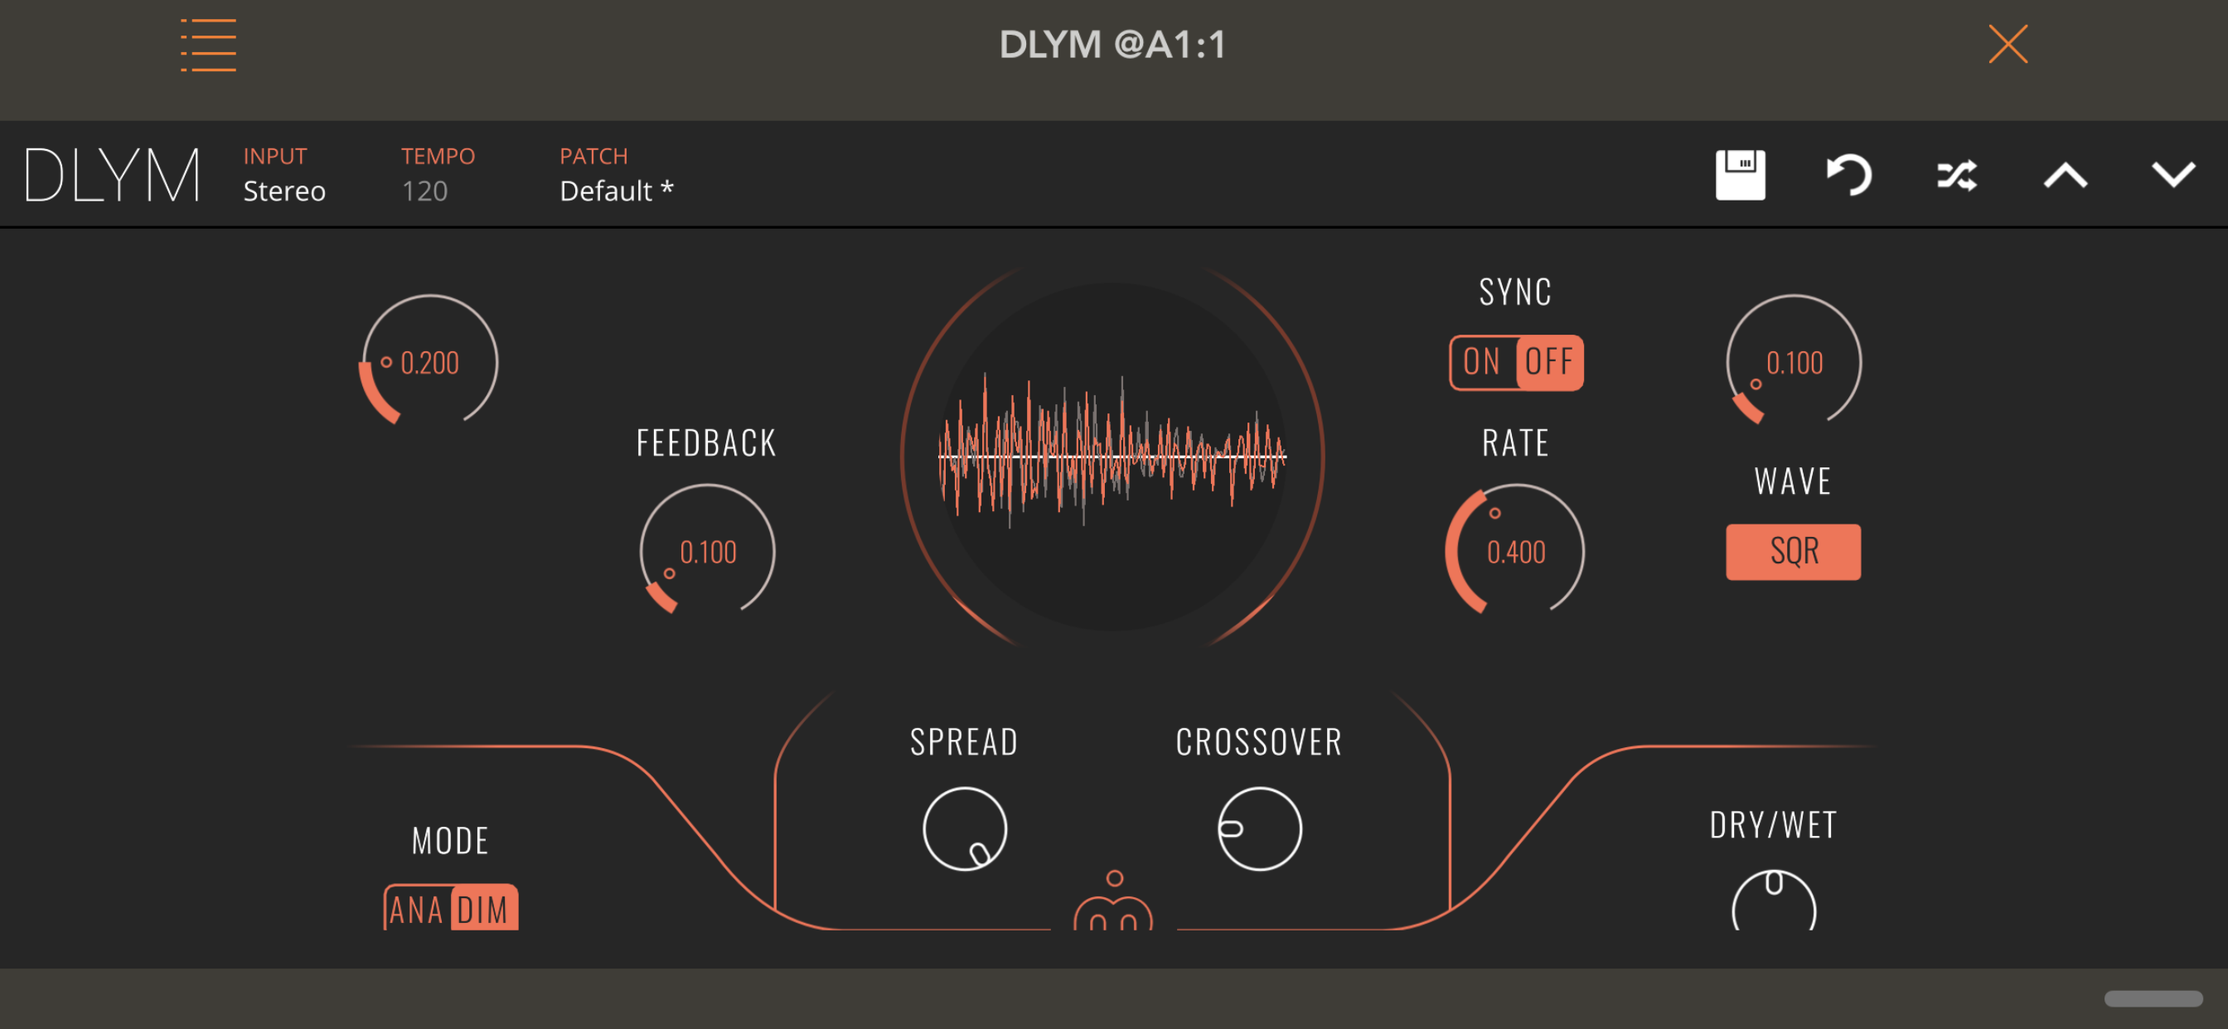The height and width of the screenshot is (1029, 2228).
Task: Open the Default patch selector
Action: [616, 191]
